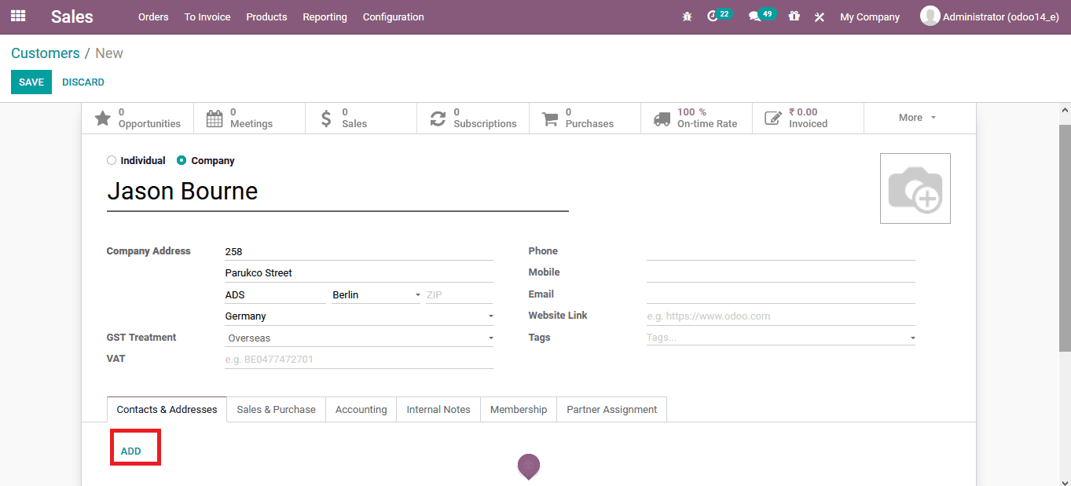Open Subscriptions refresh stat button
This screenshot has height=486, width=1071.
point(473,118)
